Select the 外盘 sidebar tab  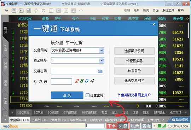[6, 48]
